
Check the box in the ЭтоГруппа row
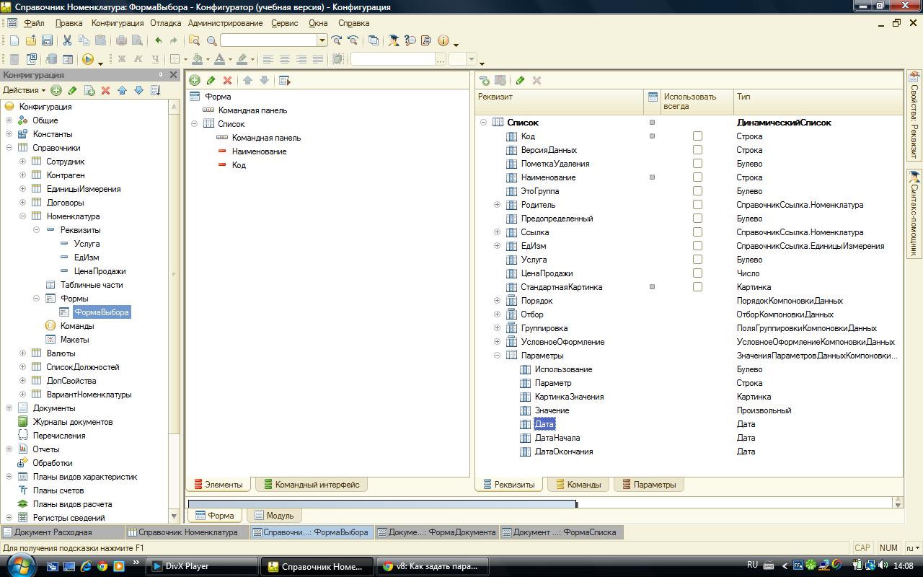tap(697, 191)
